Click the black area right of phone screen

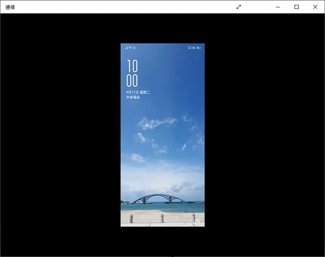264,135
